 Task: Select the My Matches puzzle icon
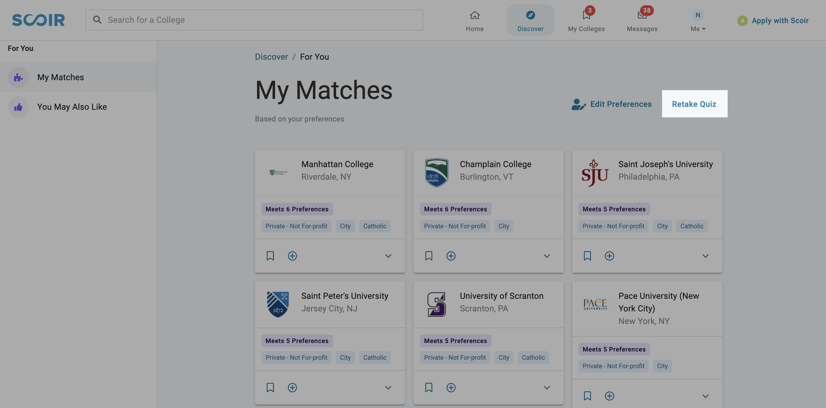[18, 77]
